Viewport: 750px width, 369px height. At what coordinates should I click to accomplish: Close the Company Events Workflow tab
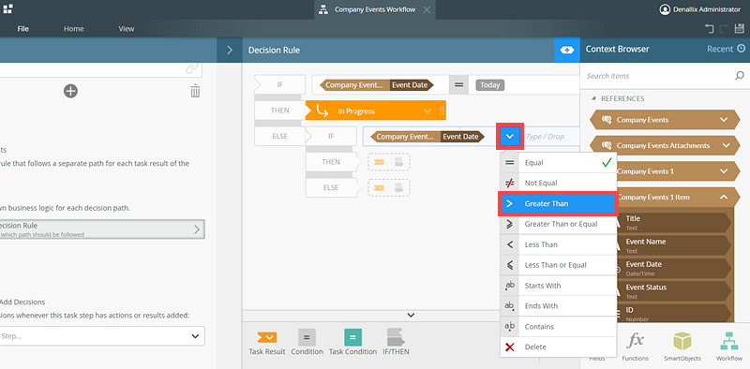pos(427,9)
